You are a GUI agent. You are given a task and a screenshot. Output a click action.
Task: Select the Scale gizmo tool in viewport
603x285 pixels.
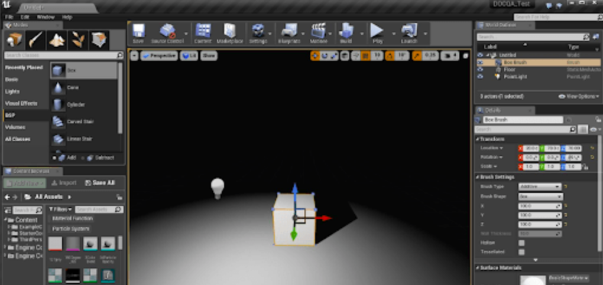tap(334, 55)
